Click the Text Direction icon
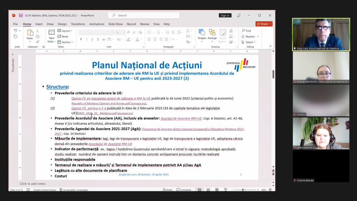Viewport: 357px width, 201px height. 188,31
